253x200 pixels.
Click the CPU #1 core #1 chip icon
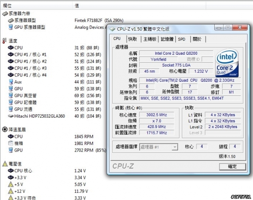(11, 55)
